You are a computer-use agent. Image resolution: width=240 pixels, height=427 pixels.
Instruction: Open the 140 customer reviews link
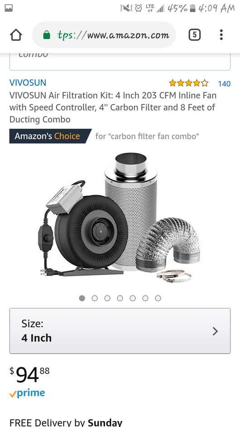pos(224,83)
